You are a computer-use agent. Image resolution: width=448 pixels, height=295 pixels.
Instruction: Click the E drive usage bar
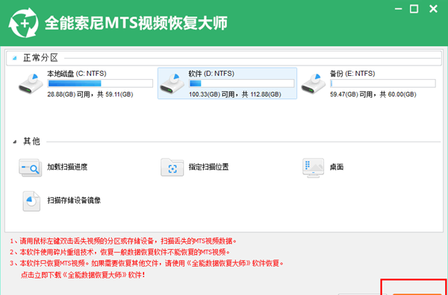click(x=383, y=83)
